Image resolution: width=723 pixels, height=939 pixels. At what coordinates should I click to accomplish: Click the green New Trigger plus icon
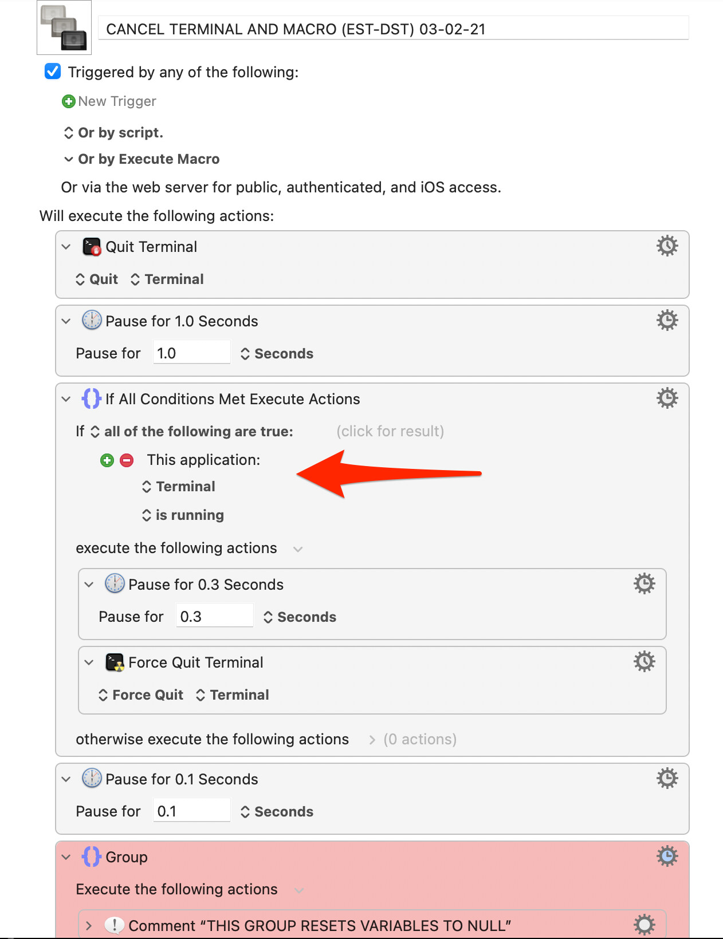click(x=69, y=101)
